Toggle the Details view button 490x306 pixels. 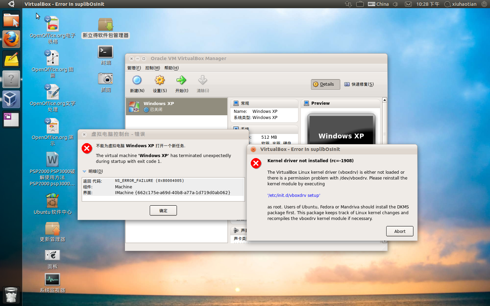(x=325, y=84)
